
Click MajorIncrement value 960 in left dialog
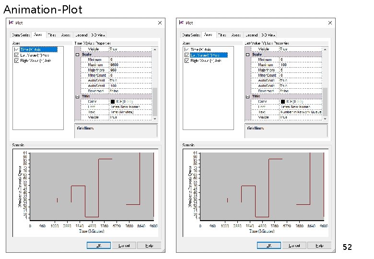[x=130, y=70]
